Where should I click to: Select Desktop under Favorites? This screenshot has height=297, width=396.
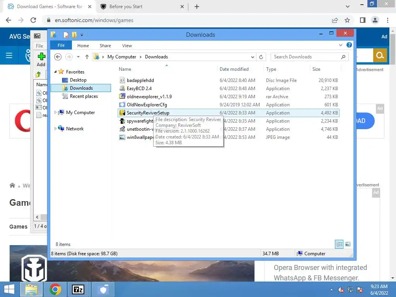[78, 80]
